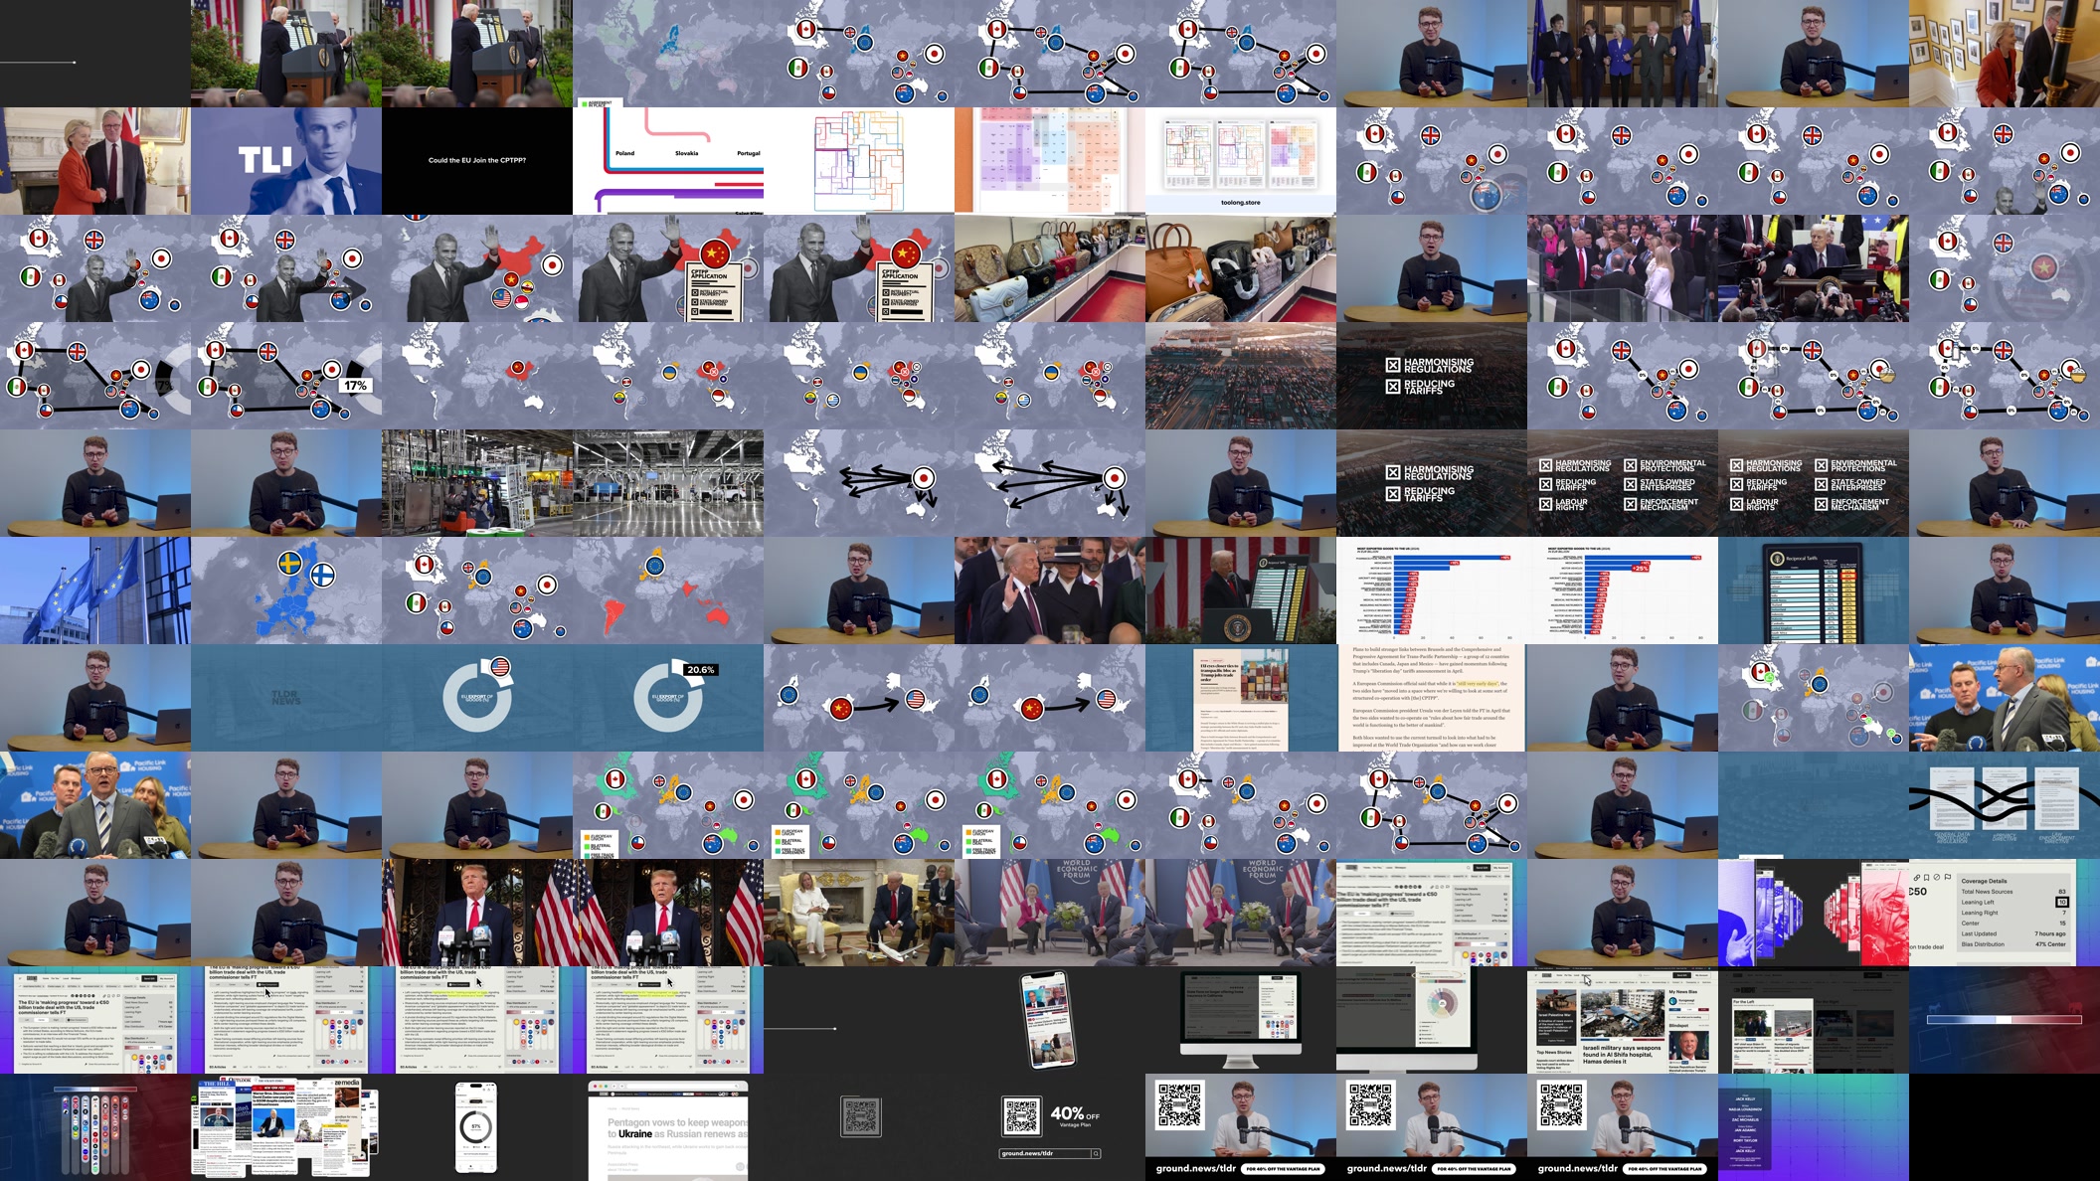This screenshot has height=1181, width=2100.
Task: Select the woman in red jacket by doorway frame
Action: point(2005,54)
